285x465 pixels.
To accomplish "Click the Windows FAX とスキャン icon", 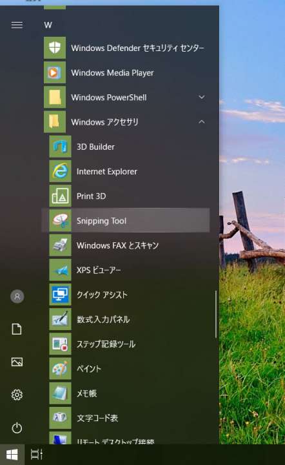I will [x=61, y=245].
